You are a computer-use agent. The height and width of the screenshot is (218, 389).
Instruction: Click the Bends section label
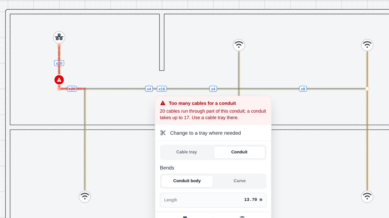click(x=167, y=168)
